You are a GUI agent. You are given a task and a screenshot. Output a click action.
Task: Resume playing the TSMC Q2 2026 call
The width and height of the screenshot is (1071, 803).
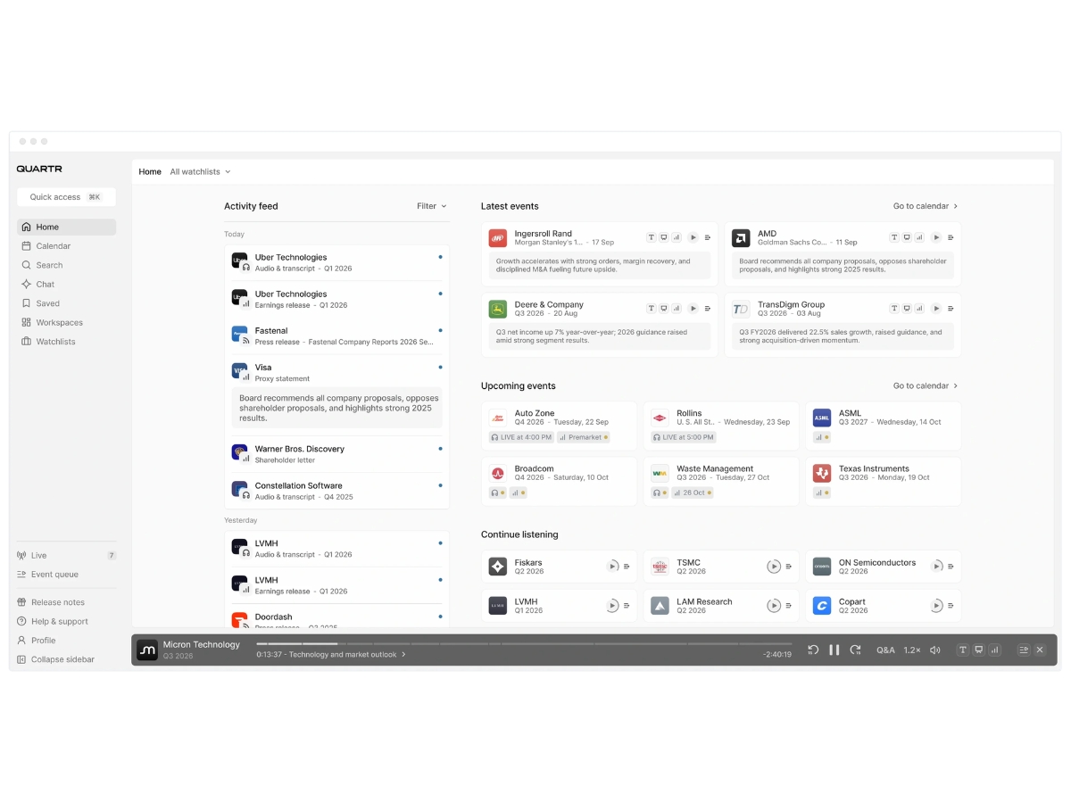774,567
